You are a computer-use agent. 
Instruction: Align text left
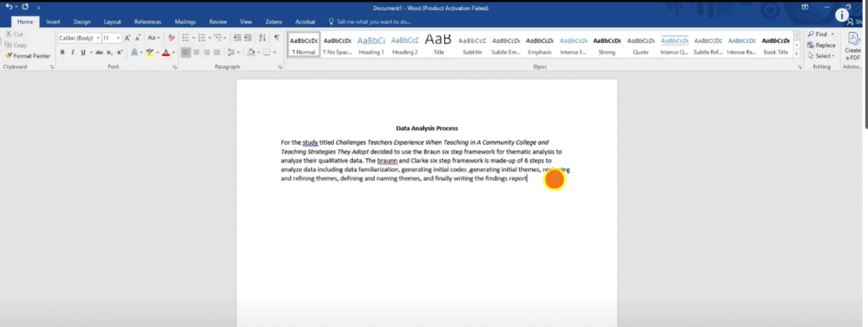tap(186, 53)
